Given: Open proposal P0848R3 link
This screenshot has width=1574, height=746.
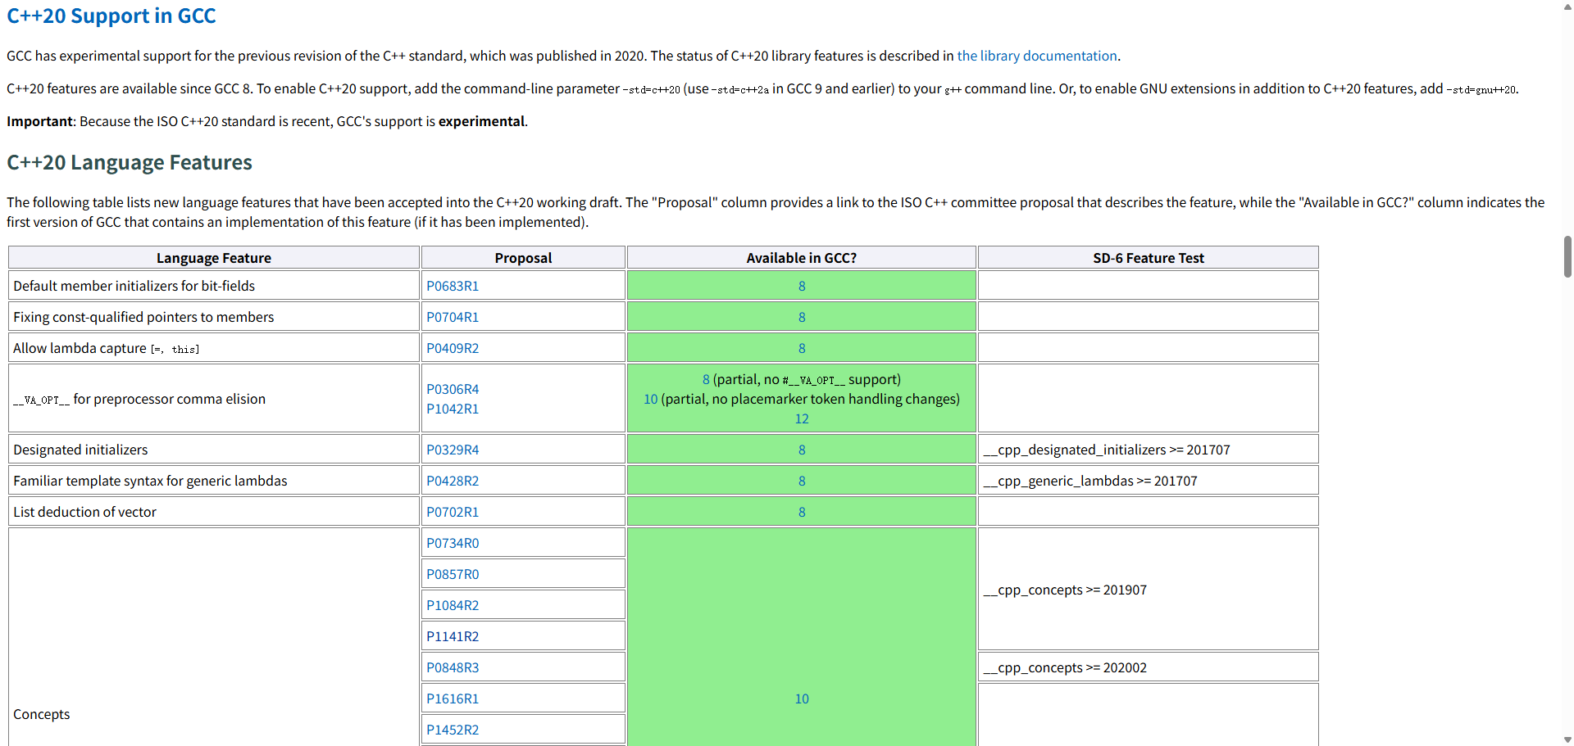Looking at the screenshot, I should (x=453, y=667).
